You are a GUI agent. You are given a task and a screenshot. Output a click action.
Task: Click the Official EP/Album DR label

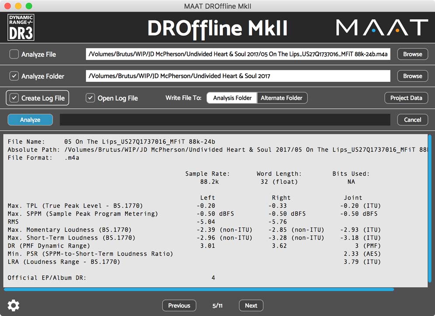point(47,278)
